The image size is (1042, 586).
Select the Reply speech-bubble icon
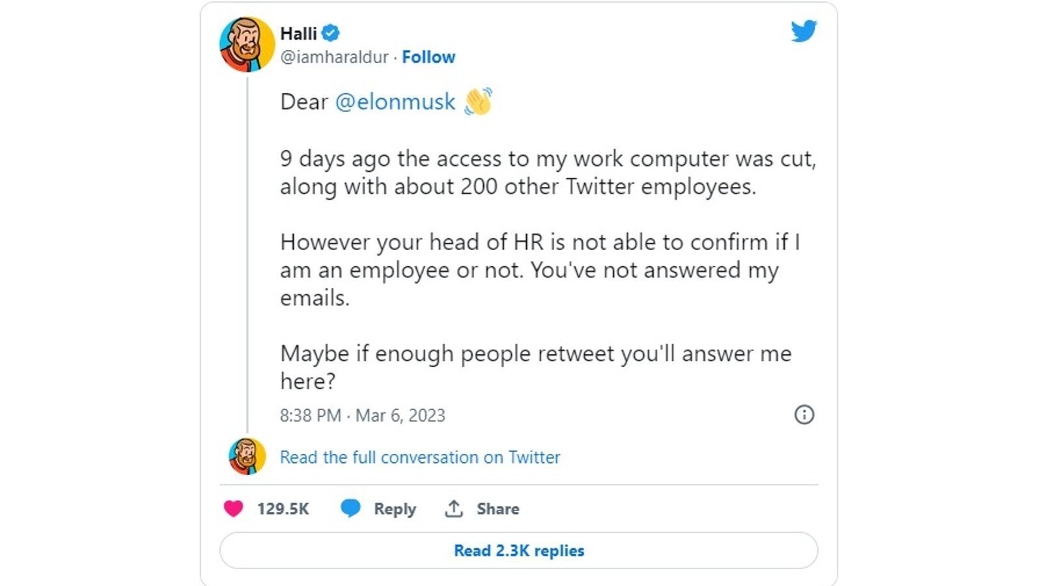(350, 509)
